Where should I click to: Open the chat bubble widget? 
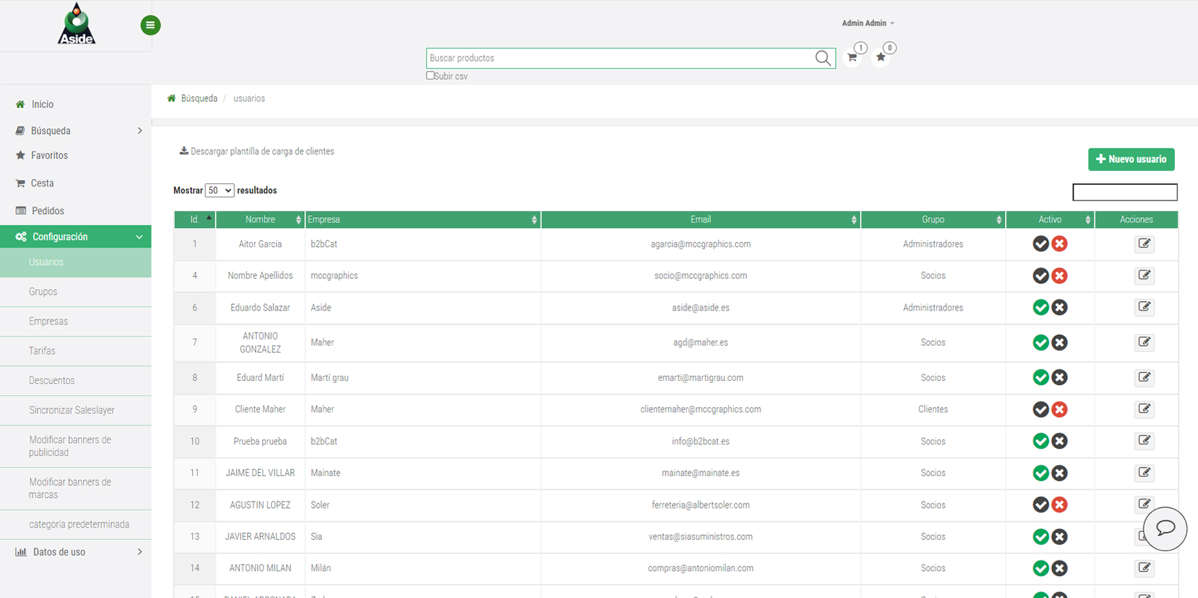[1165, 528]
